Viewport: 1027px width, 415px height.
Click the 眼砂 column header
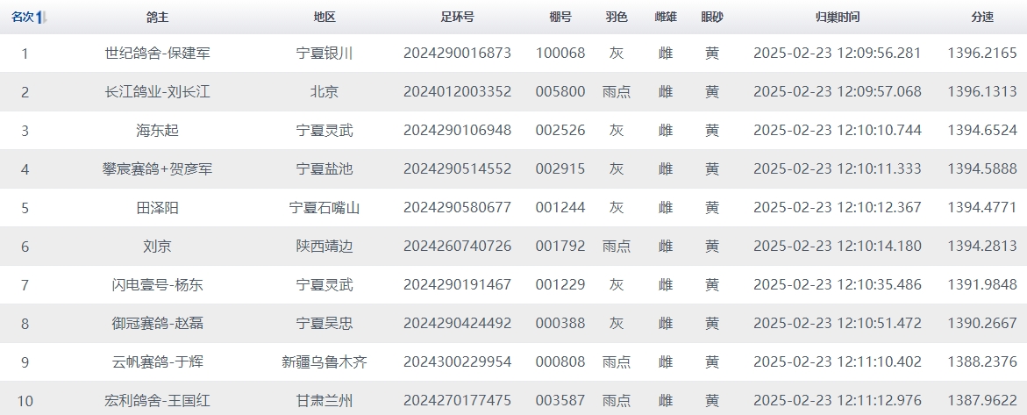coord(711,18)
